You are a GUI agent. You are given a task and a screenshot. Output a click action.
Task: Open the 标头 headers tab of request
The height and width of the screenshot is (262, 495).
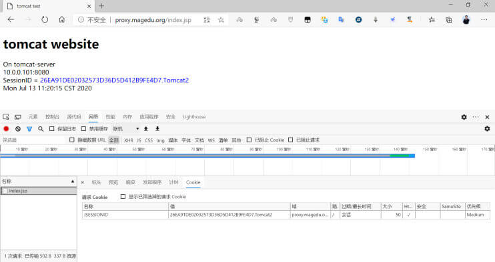click(96, 182)
